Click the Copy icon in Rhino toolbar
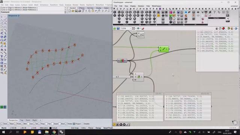Image resolution: width=240 pixels, height=135 pixels. point(89,11)
